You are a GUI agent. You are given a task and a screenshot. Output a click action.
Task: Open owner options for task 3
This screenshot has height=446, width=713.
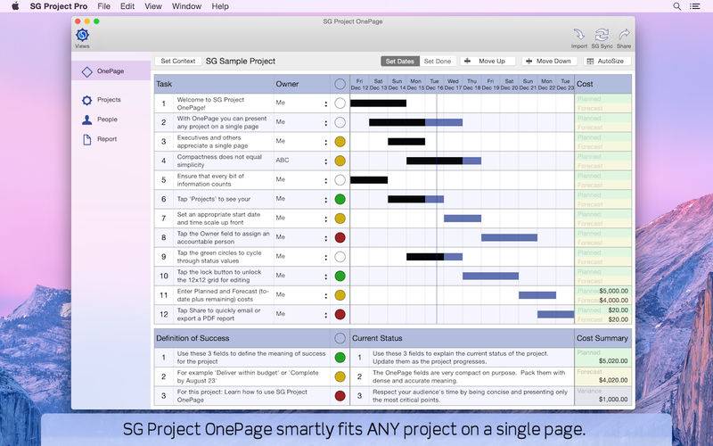(x=325, y=142)
